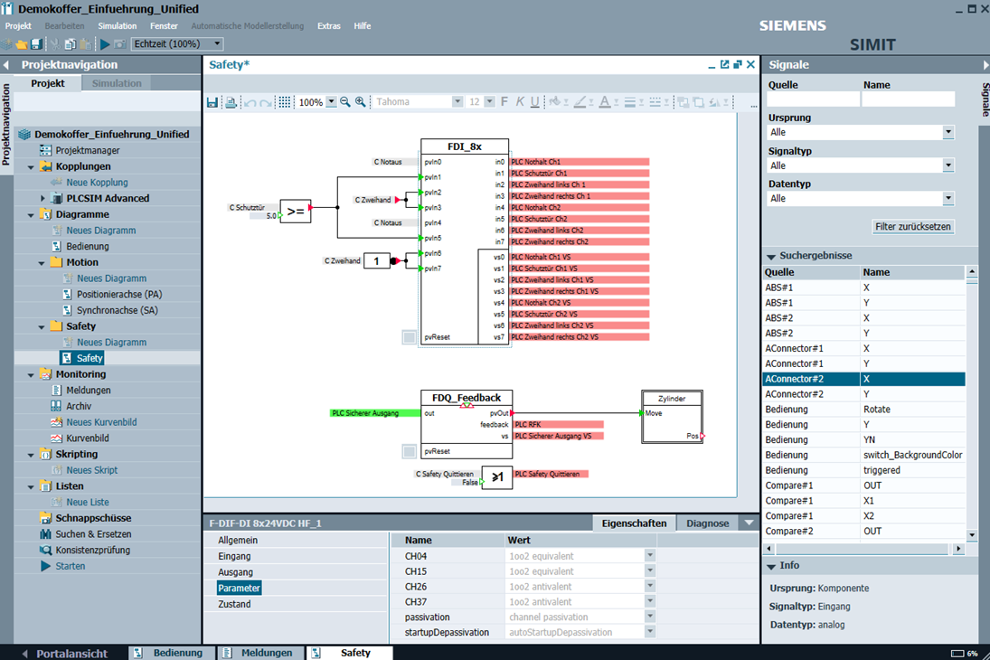The image size is (990, 660).
Task: Click the Filter zurücksetzen button
Action: tap(913, 227)
